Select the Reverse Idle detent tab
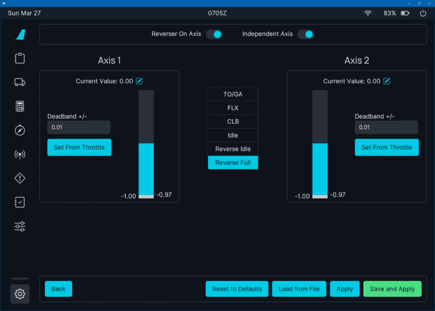 [233, 149]
